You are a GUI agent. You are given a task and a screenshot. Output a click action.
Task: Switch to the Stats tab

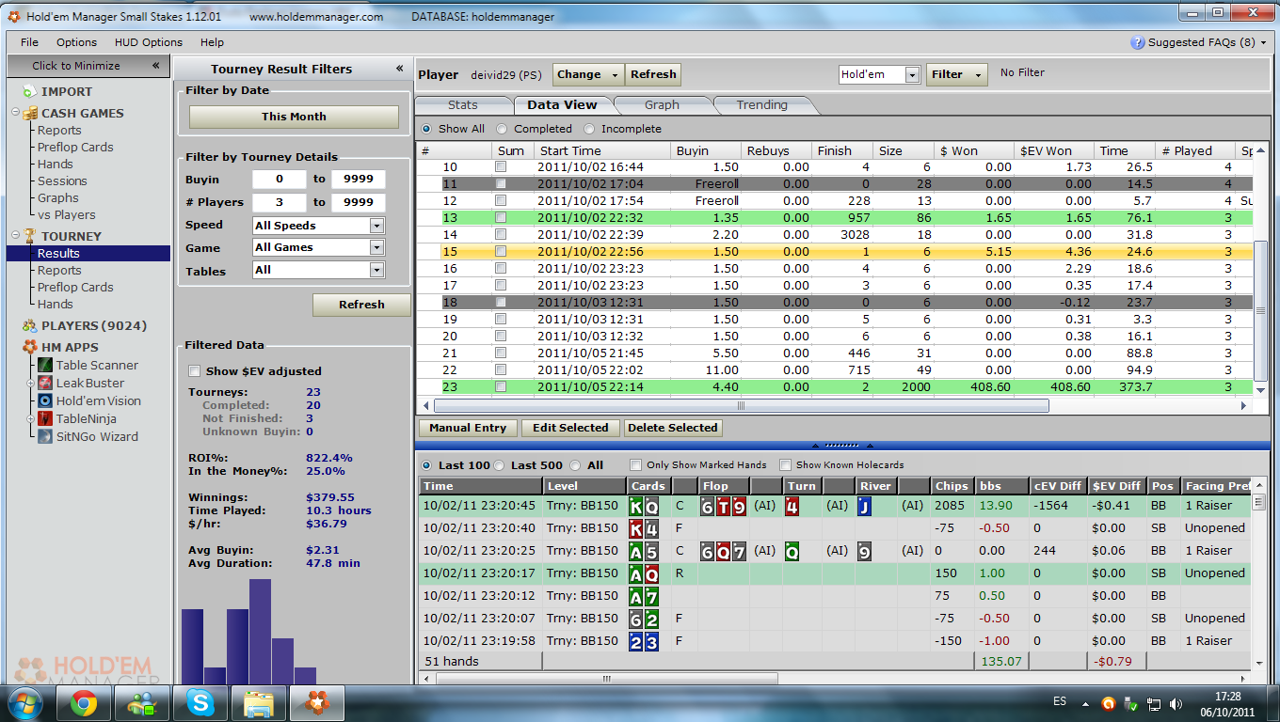[x=463, y=104]
